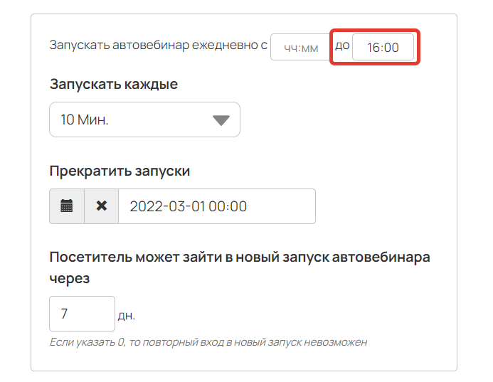Click the hint text about entering 0
Viewport: 493px width, 382px height.
(208, 342)
